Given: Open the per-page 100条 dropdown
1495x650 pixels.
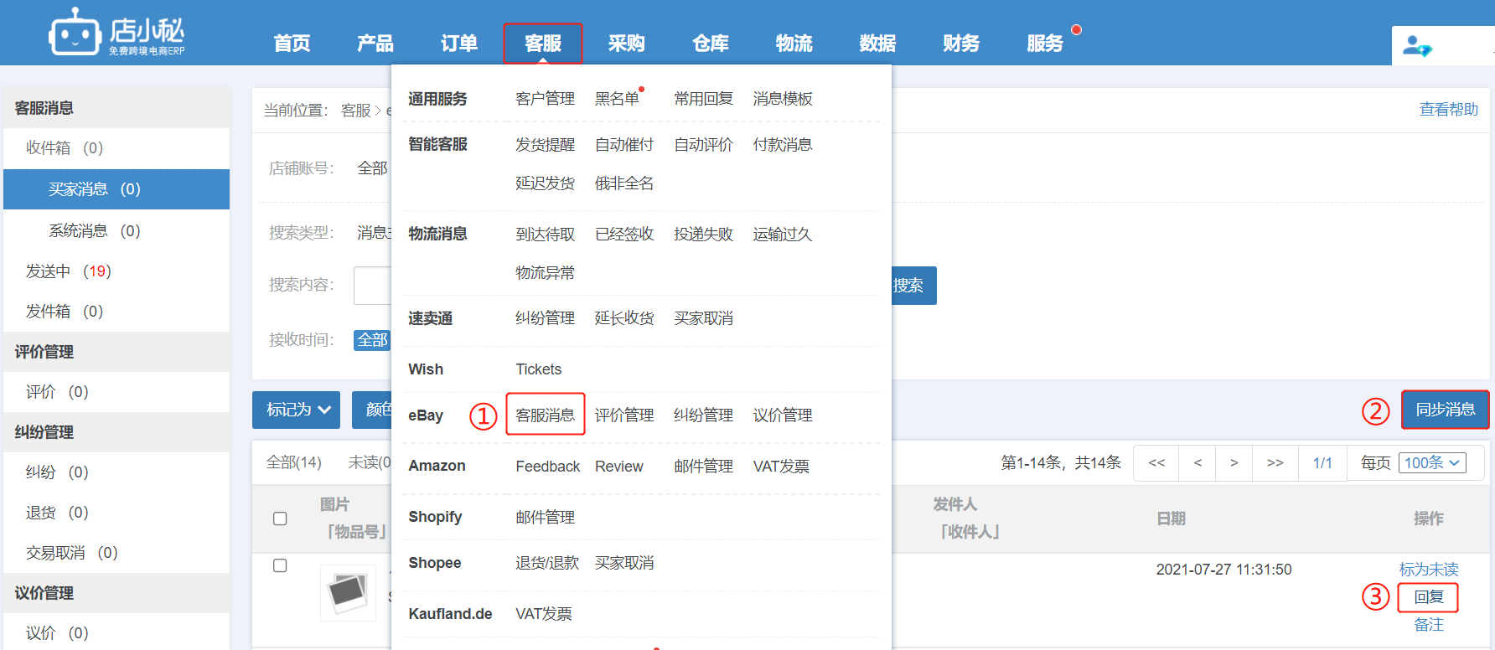Looking at the screenshot, I should [1432, 462].
